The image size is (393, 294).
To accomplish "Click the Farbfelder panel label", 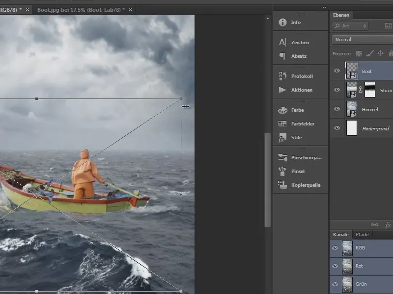I will coord(303,123).
